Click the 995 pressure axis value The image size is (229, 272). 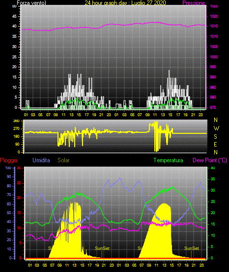pyautogui.click(x=213, y=67)
